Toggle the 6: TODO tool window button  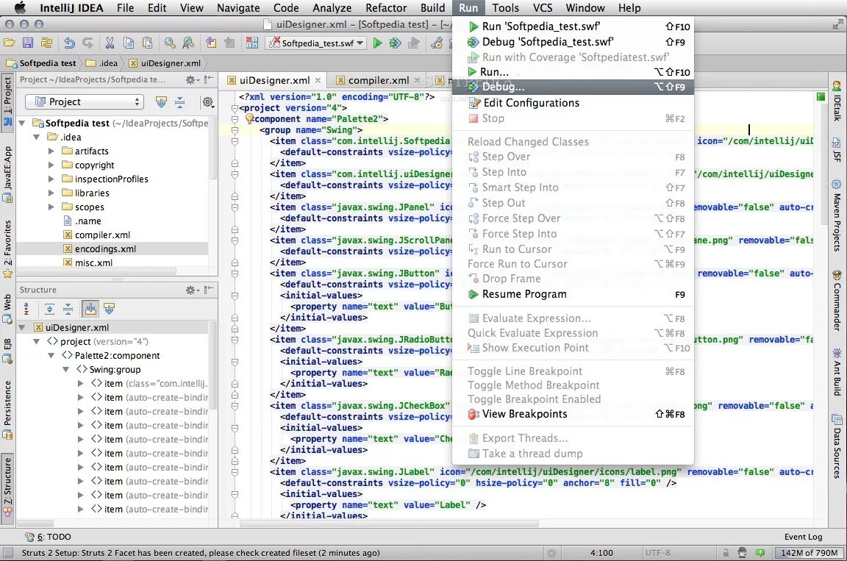pyautogui.click(x=48, y=537)
